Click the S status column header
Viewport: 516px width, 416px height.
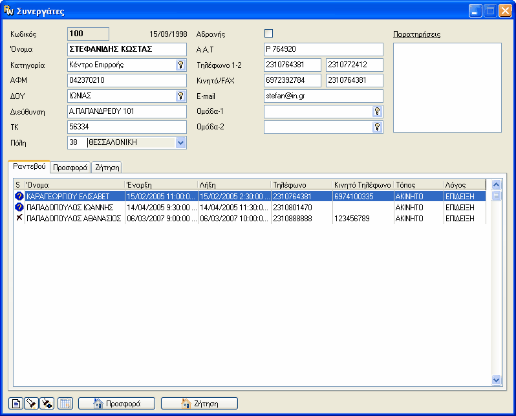coord(19,185)
